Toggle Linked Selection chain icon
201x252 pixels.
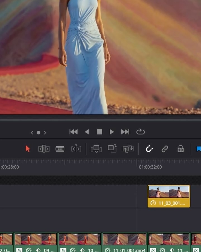coord(165,149)
